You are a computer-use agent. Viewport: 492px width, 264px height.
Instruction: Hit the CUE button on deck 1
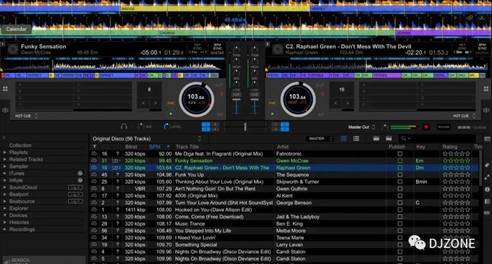click(171, 103)
